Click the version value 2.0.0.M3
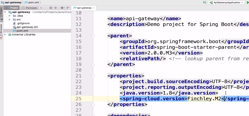 point(160,53)
